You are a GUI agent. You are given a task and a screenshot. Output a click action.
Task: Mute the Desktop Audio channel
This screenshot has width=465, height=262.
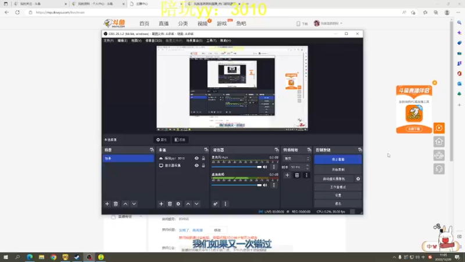point(265,185)
